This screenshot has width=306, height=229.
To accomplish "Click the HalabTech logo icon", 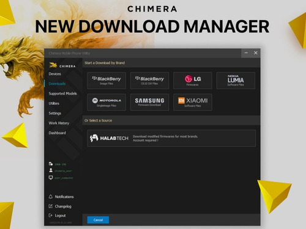I will [94, 138].
